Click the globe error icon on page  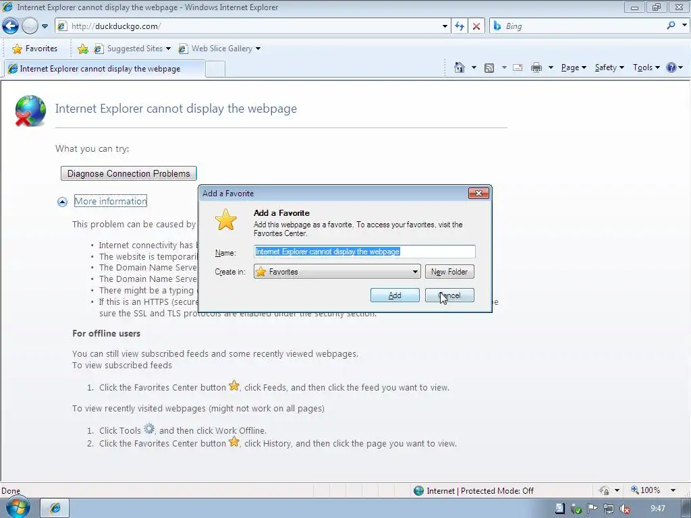pos(30,111)
